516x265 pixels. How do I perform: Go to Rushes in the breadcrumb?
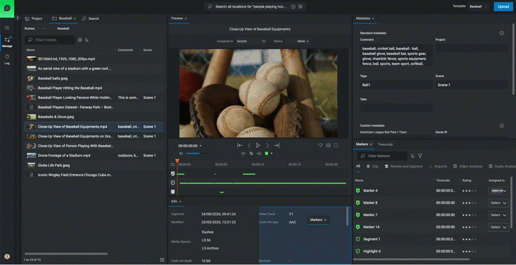[29, 28]
